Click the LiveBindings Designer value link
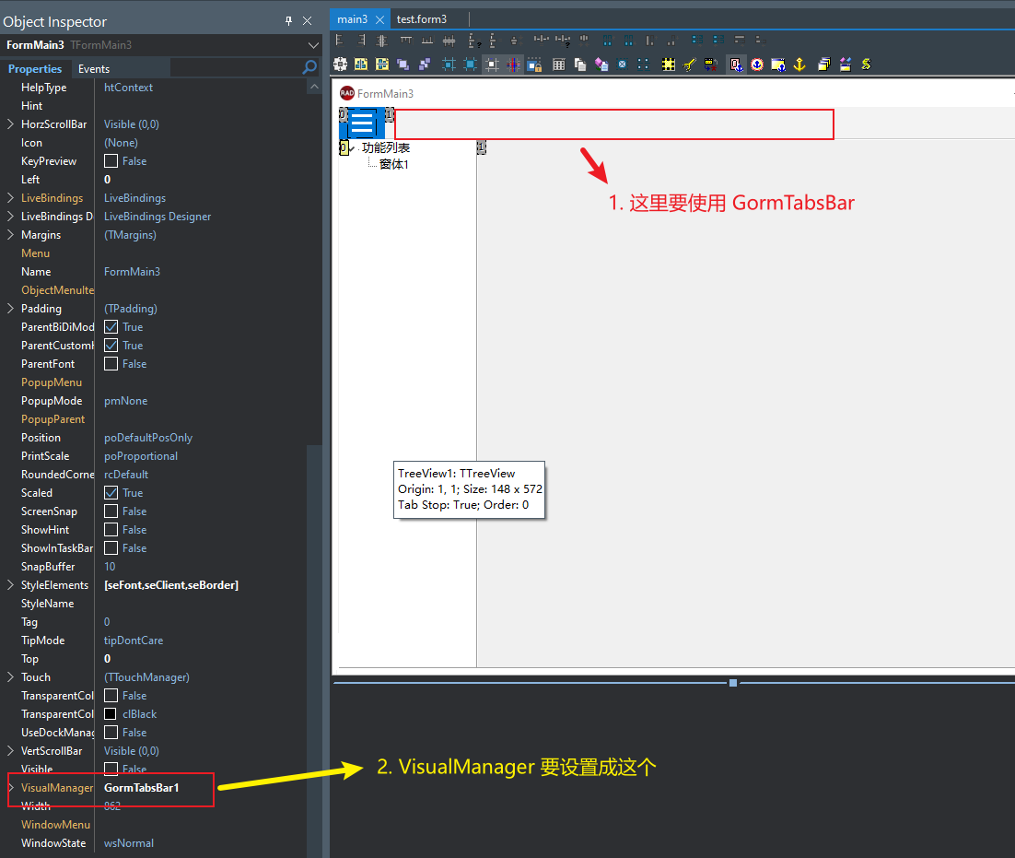 (x=157, y=217)
